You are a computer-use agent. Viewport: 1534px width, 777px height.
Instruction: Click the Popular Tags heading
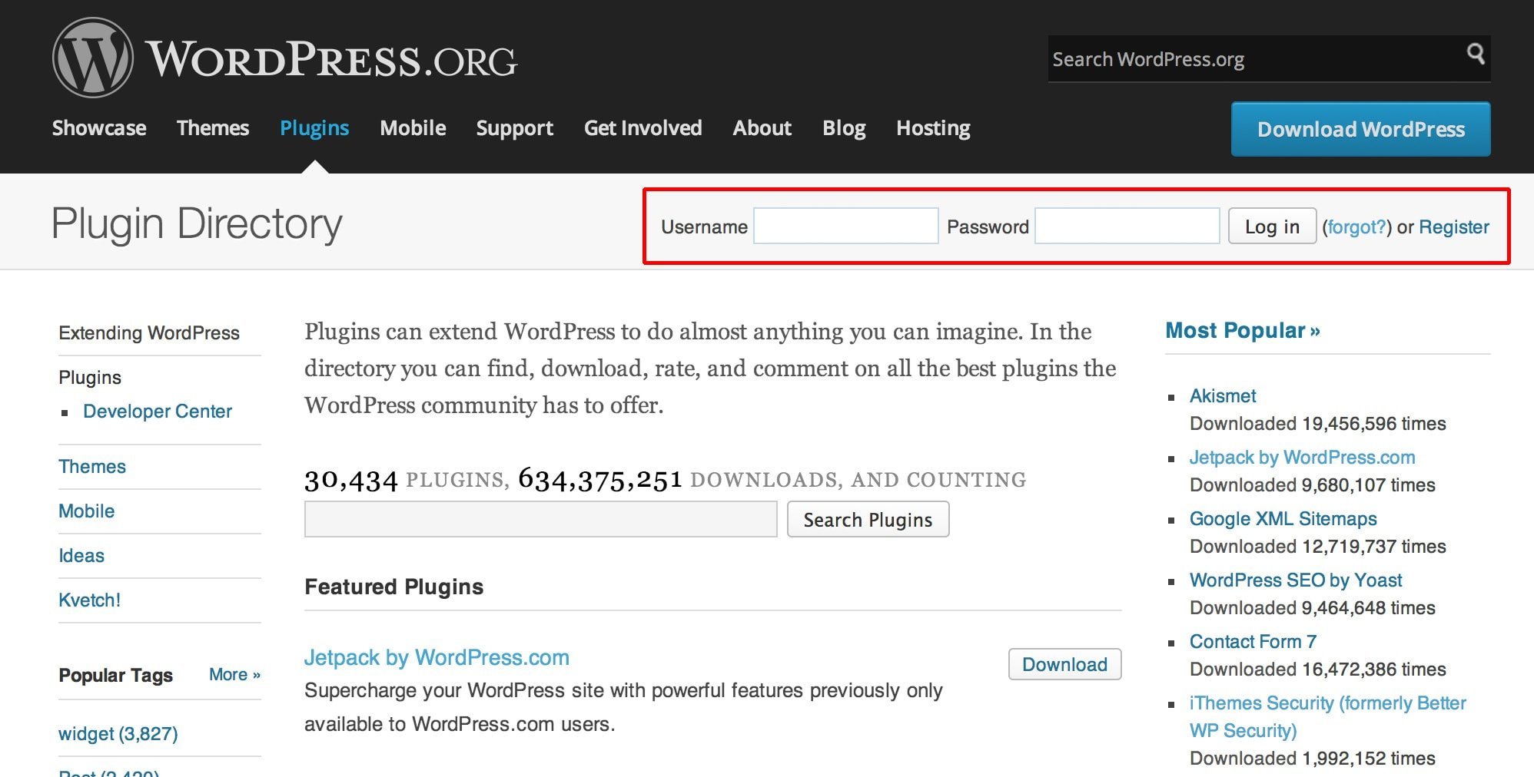point(116,676)
